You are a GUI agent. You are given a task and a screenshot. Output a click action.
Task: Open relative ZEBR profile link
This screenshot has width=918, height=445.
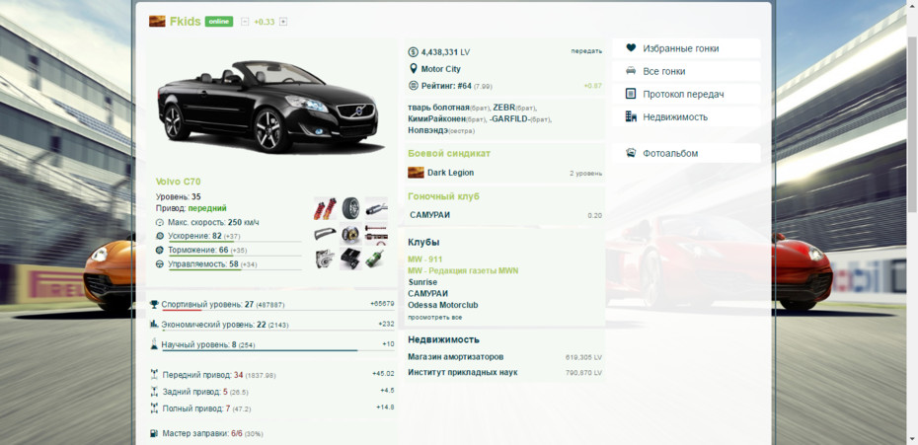503,108
